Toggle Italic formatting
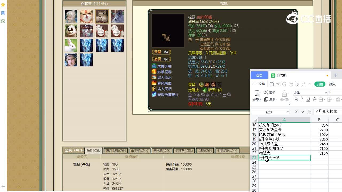Screen dimensions: 342x192 (x=302, y=99)
